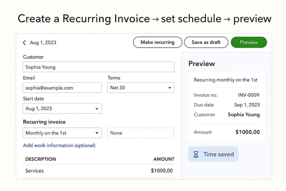
Task: Click the Make recurring button
Action: [158, 42]
